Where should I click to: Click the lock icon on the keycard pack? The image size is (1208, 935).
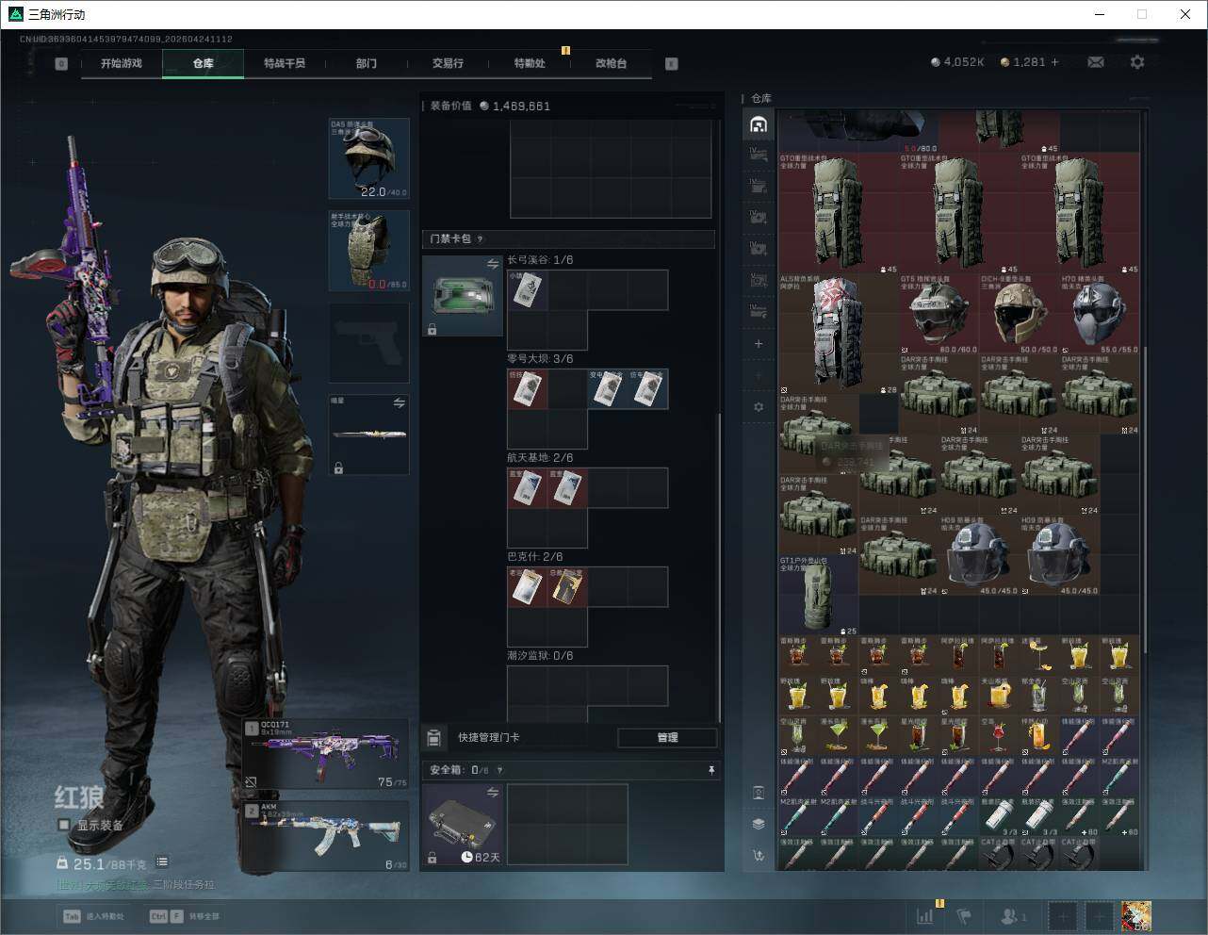(x=432, y=330)
